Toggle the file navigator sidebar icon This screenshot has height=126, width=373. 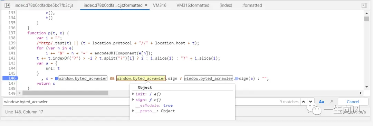point(7,5)
